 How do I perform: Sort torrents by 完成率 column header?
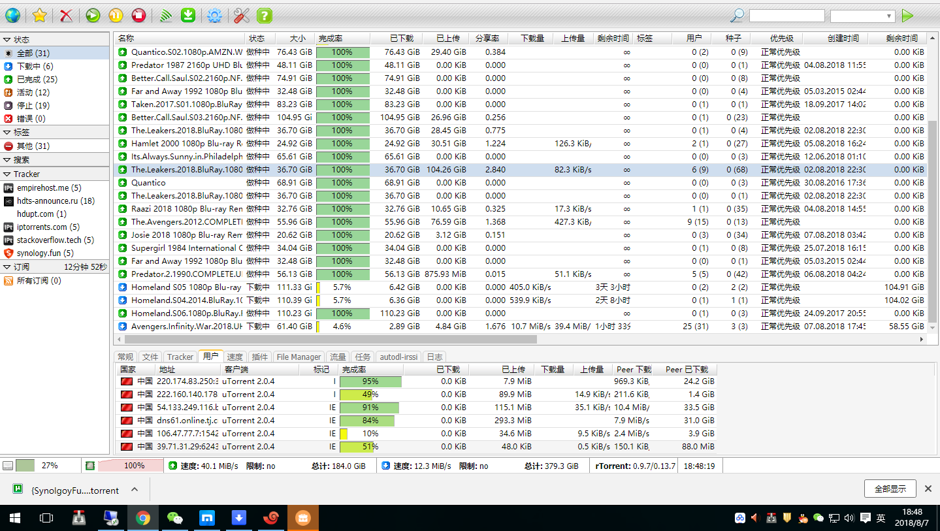(342, 39)
